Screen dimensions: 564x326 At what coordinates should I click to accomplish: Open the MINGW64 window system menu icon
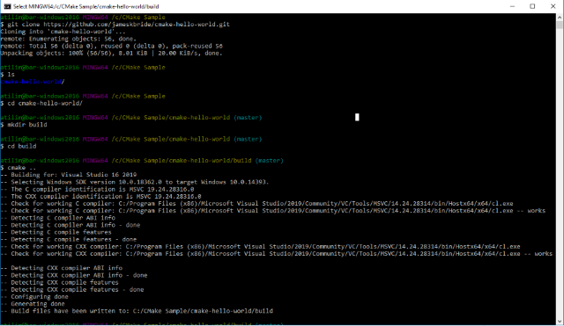7,6
